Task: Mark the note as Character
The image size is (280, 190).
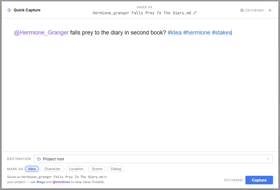Action: (52, 169)
